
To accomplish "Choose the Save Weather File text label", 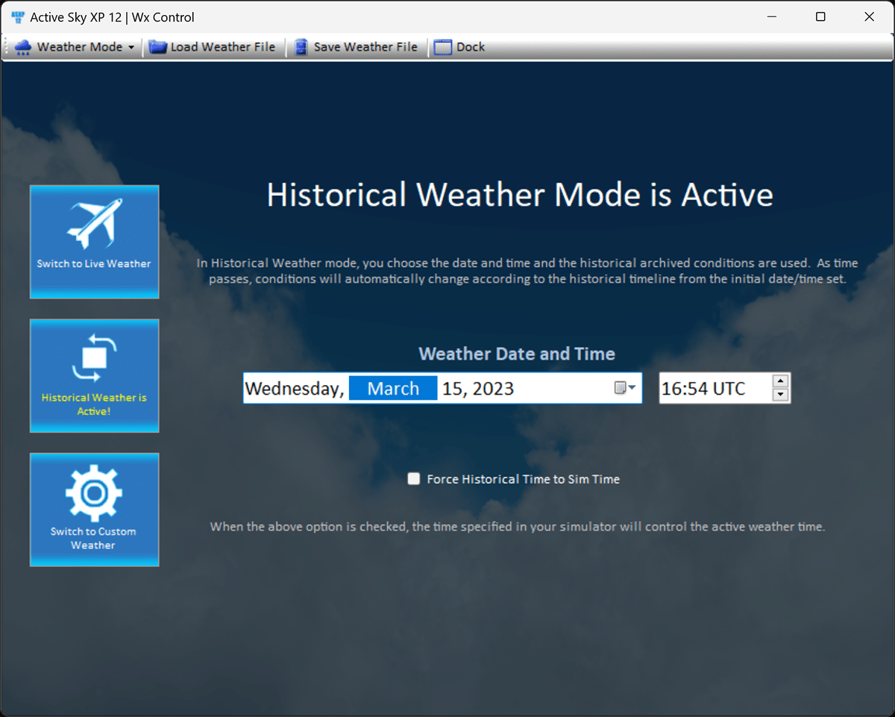I will pos(365,47).
